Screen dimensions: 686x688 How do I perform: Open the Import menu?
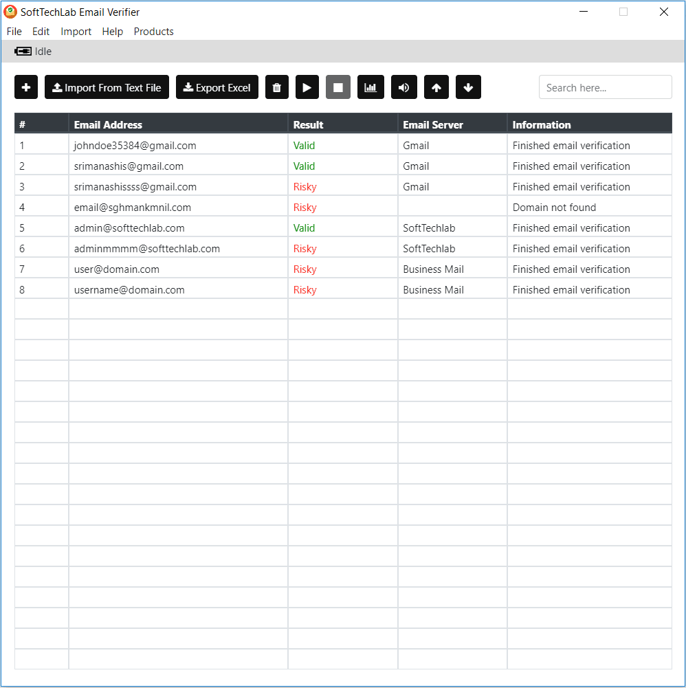point(76,32)
